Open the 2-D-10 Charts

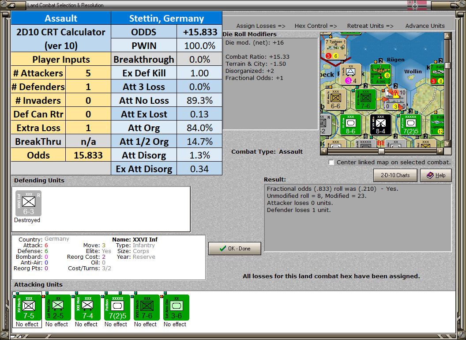395,175
